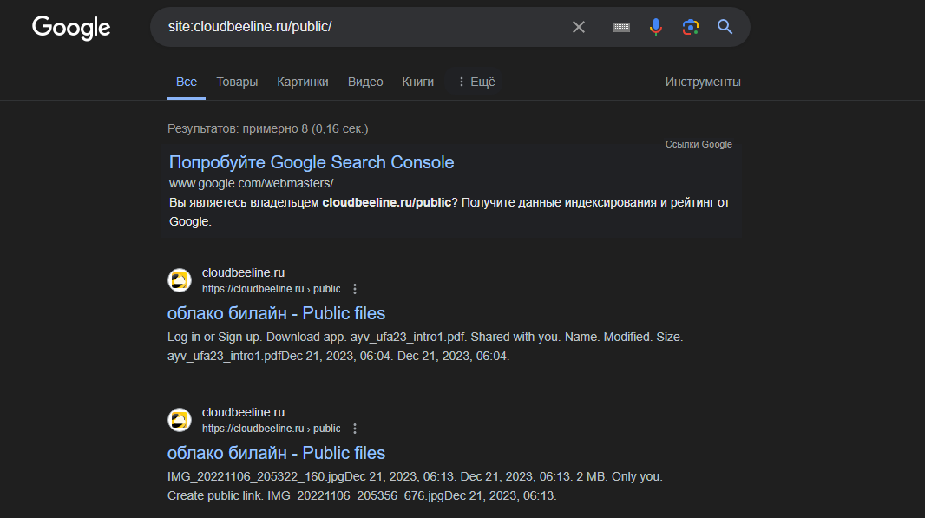Click the favicon of the ayv_ufa23_intro1.pdf result
The height and width of the screenshot is (518, 925).
[180, 280]
